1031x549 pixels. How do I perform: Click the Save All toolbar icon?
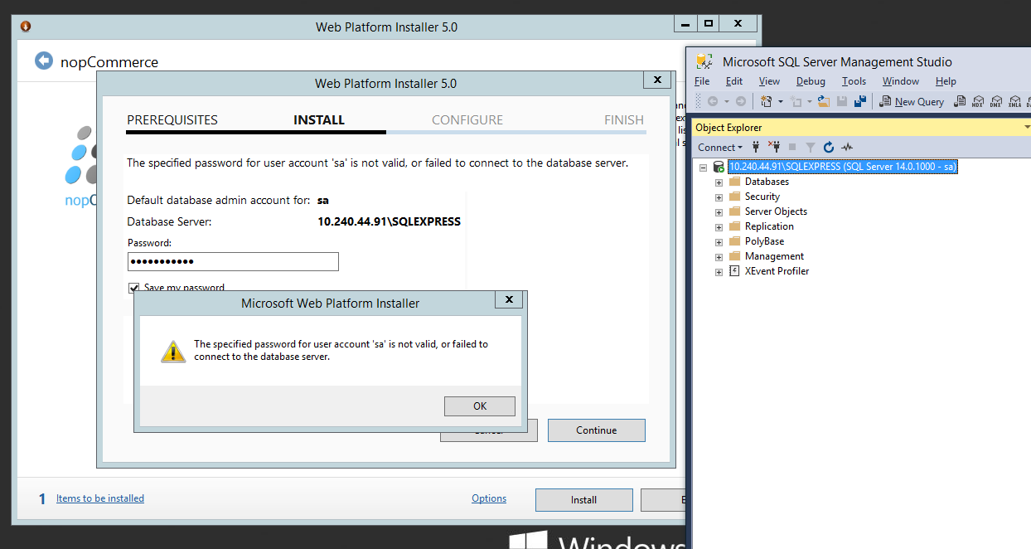click(x=860, y=101)
